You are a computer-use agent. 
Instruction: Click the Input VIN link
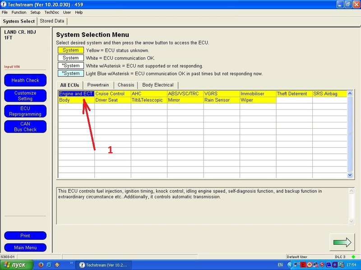click(12, 67)
